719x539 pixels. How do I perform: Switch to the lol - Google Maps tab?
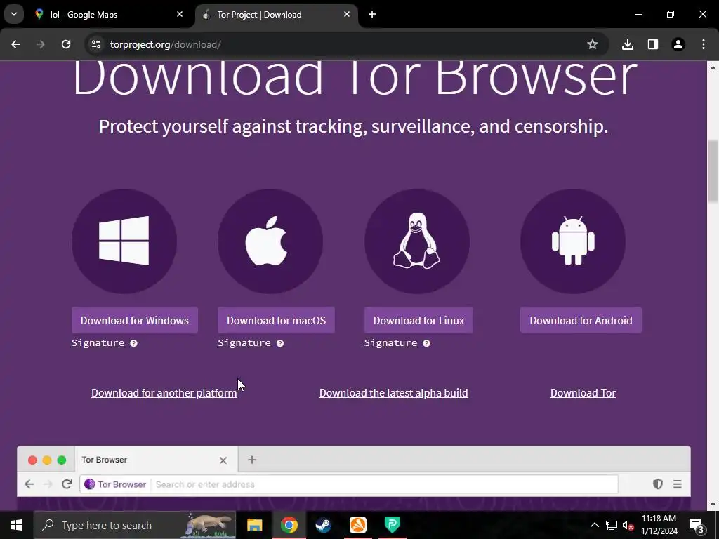tap(110, 15)
